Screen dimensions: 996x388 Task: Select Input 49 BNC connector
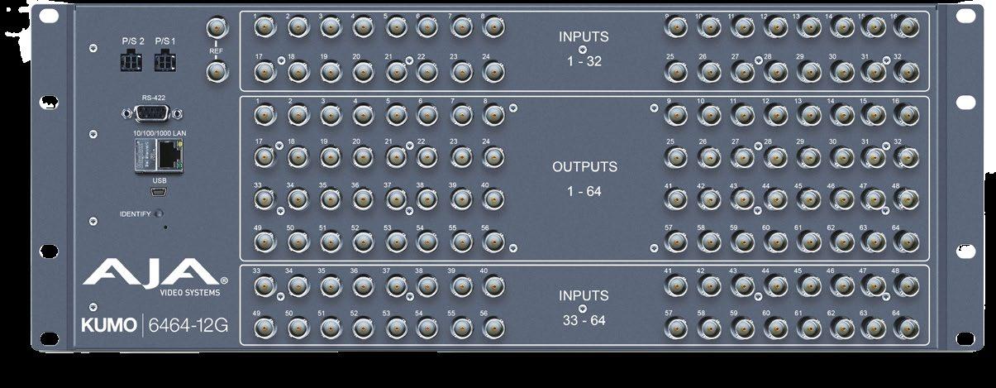point(264,328)
